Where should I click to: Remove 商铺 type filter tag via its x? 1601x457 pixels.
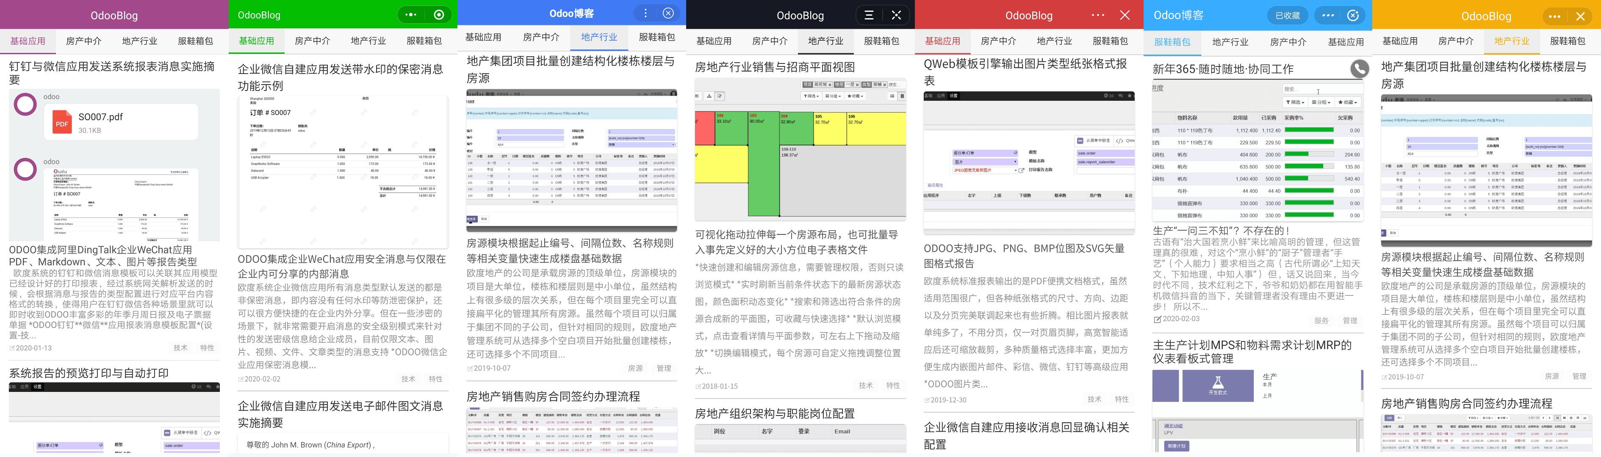click(x=885, y=85)
